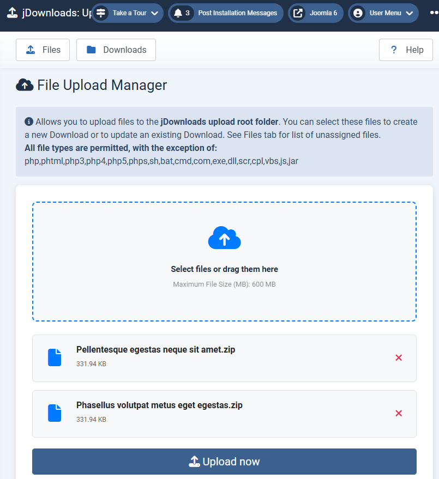Click the info icon in the notice box
Screen dimensions: 439x479
(x=29, y=122)
